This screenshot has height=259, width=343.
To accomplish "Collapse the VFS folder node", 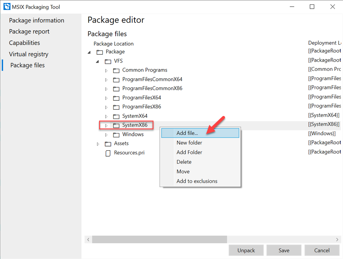I will click(98, 62).
